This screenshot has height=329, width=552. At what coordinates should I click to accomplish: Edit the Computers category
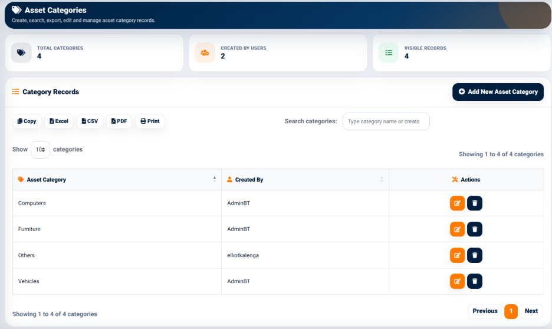(x=457, y=203)
